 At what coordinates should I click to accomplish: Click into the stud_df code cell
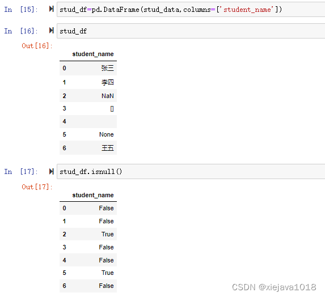coord(191,31)
